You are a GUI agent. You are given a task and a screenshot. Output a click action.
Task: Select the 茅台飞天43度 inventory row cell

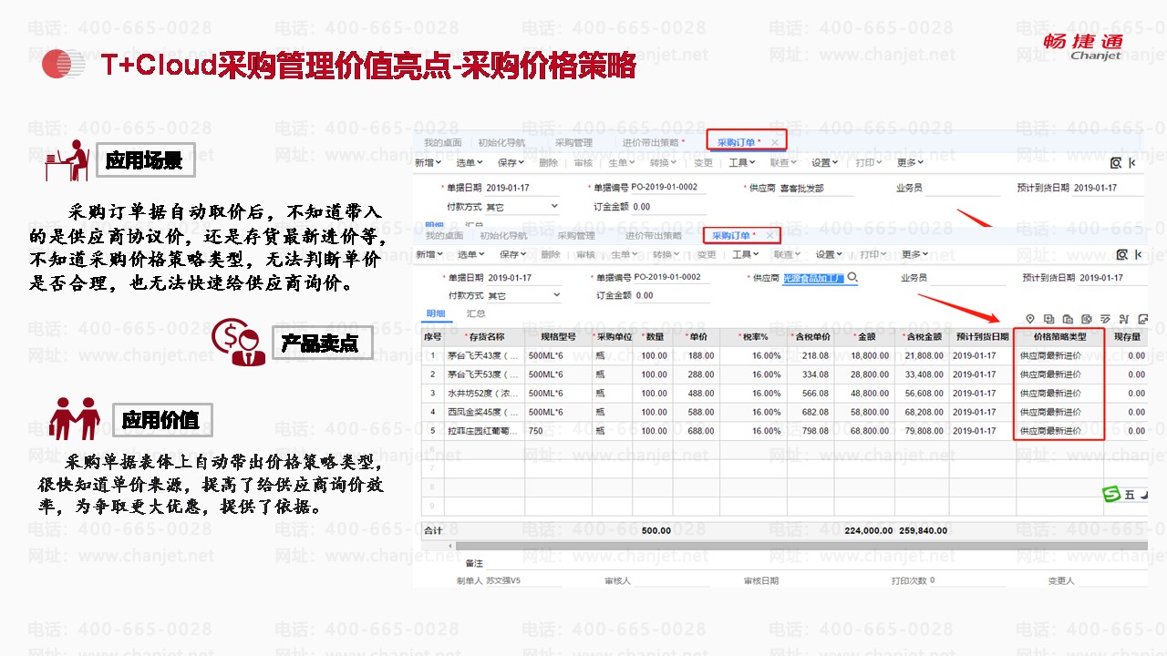click(x=485, y=355)
